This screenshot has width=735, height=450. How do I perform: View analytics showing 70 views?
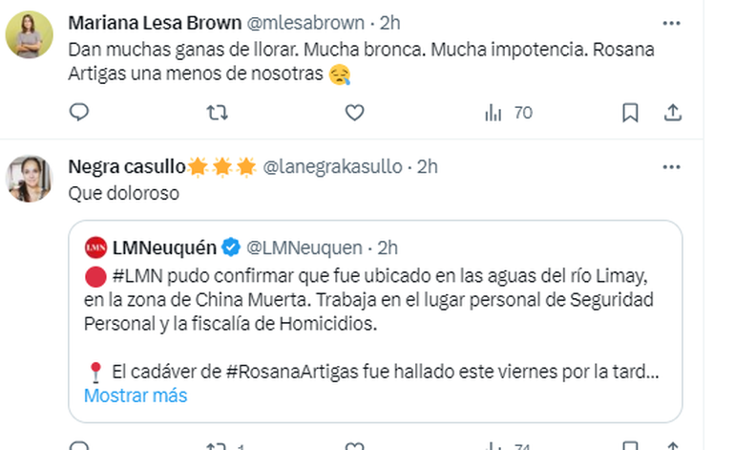508,113
